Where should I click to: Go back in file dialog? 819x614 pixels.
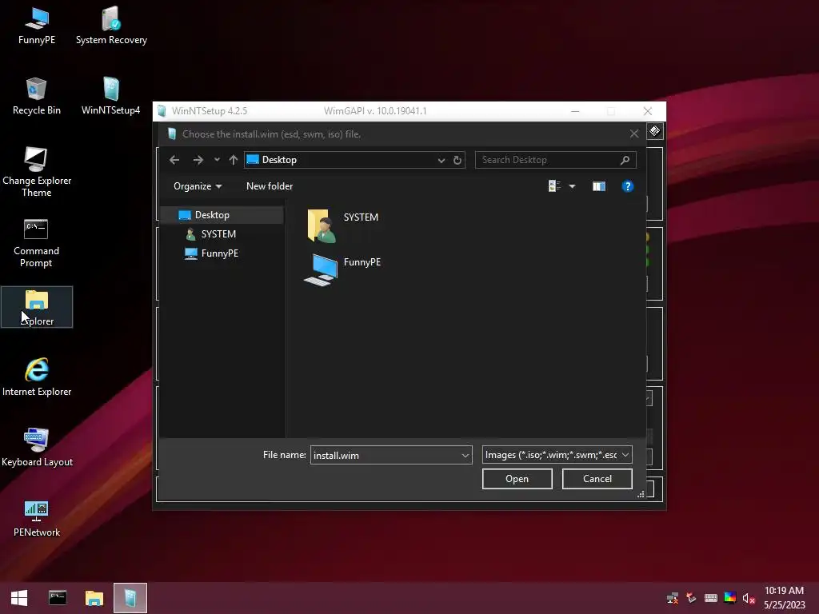click(174, 160)
